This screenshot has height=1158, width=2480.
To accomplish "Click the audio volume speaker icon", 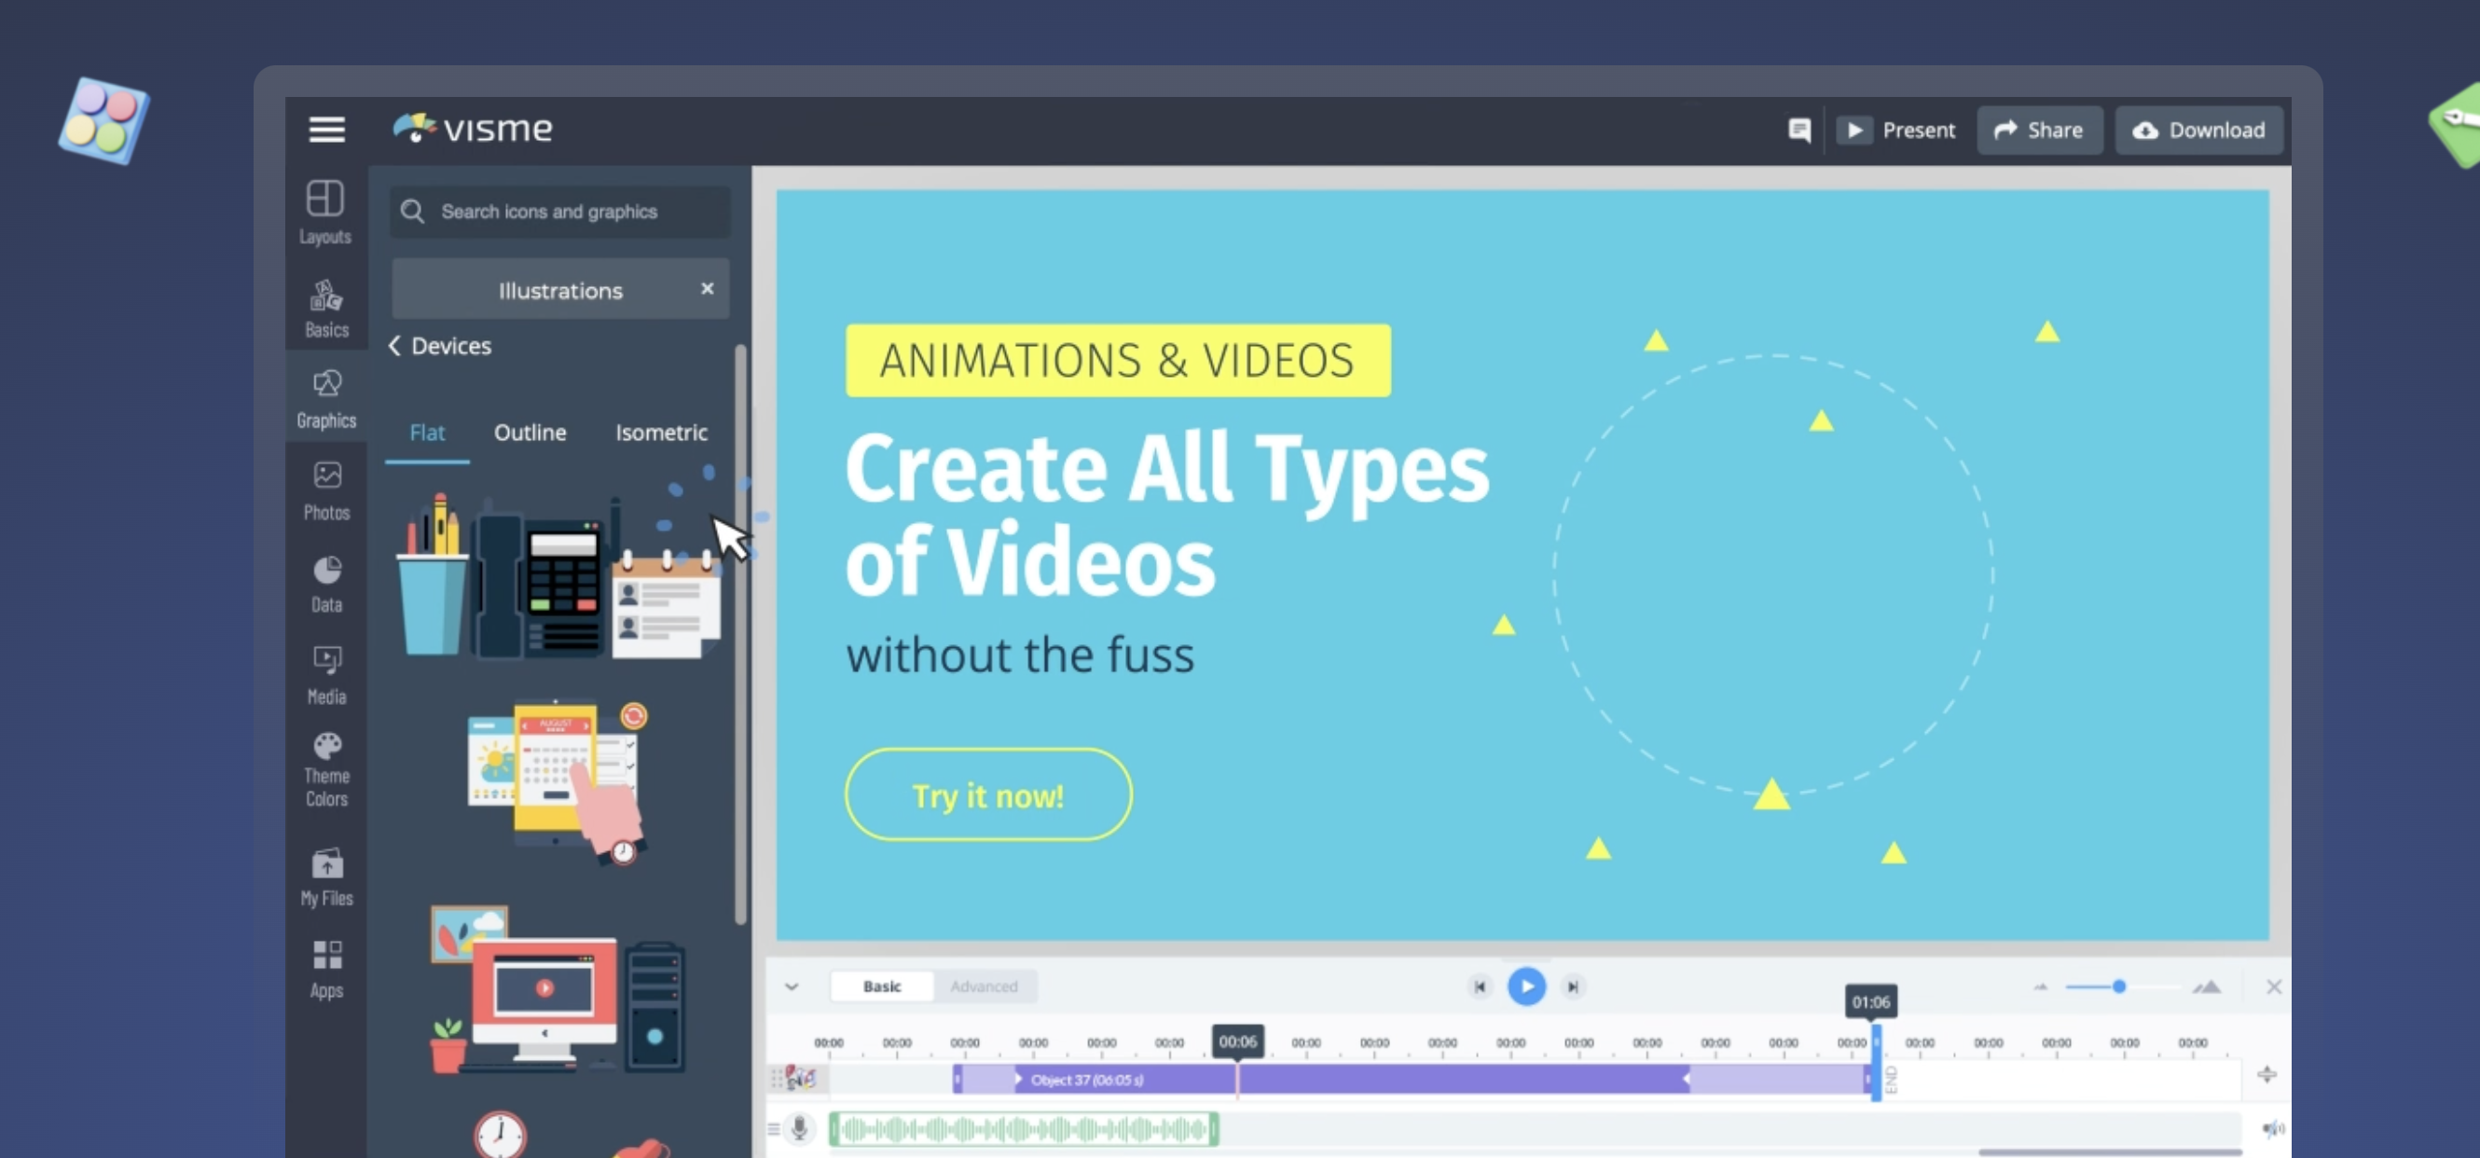I will click(2273, 1128).
